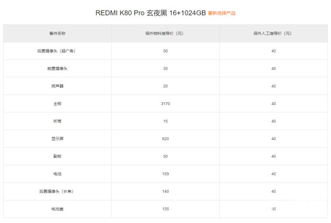The width and height of the screenshot is (331, 223).
Task: Click the 副板 part name
Action: pyautogui.click(x=57, y=156)
